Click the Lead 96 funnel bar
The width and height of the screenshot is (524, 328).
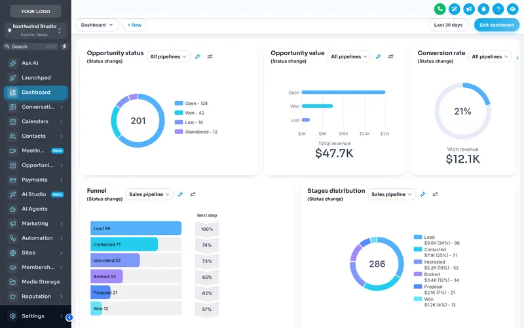[136, 228]
